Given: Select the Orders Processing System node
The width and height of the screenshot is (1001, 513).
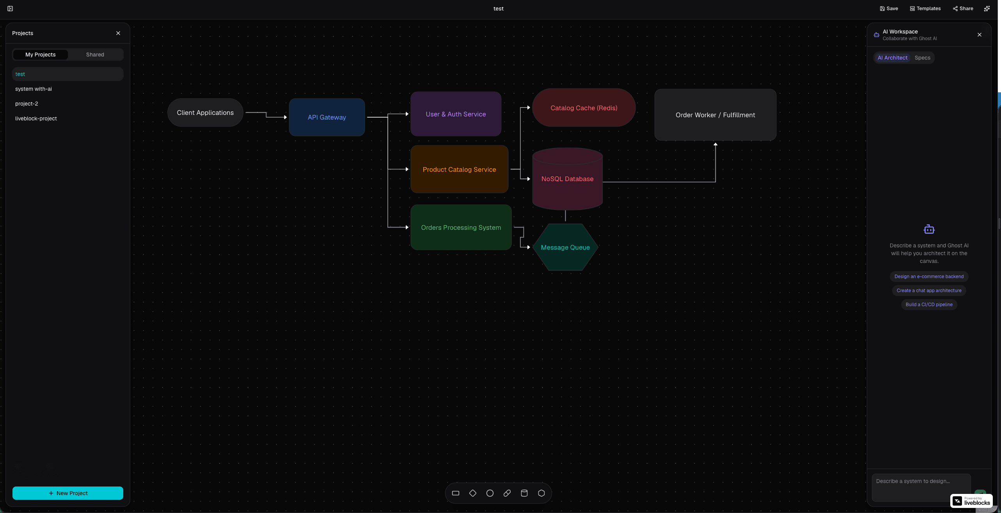Looking at the screenshot, I should (x=461, y=227).
